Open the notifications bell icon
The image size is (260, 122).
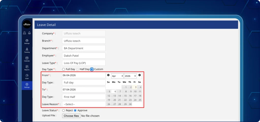29,33
